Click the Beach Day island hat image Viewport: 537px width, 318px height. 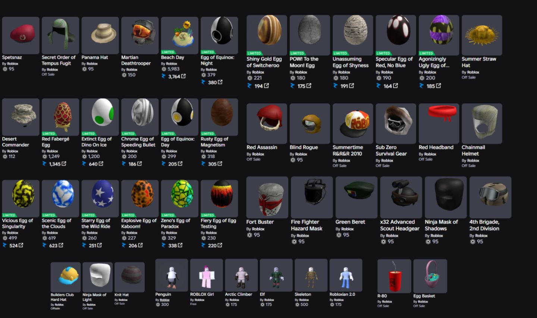pyautogui.click(x=180, y=35)
